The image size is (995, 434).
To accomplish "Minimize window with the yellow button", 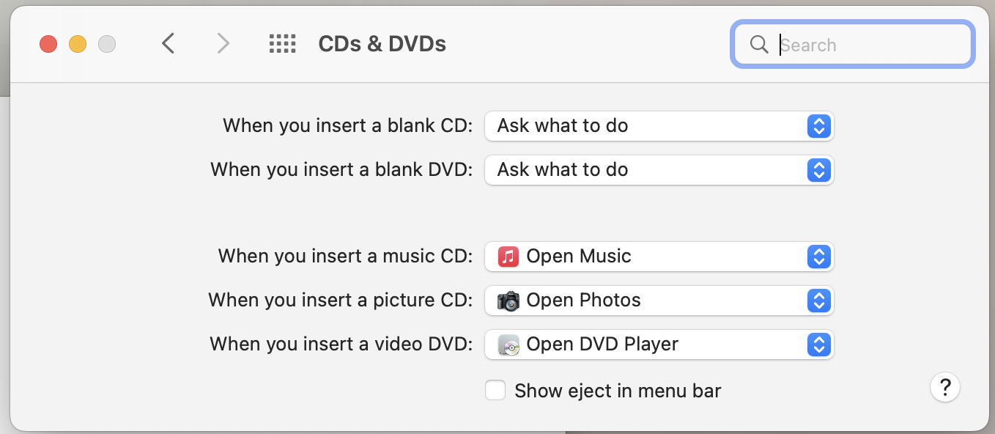I will click(x=78, y=44).
